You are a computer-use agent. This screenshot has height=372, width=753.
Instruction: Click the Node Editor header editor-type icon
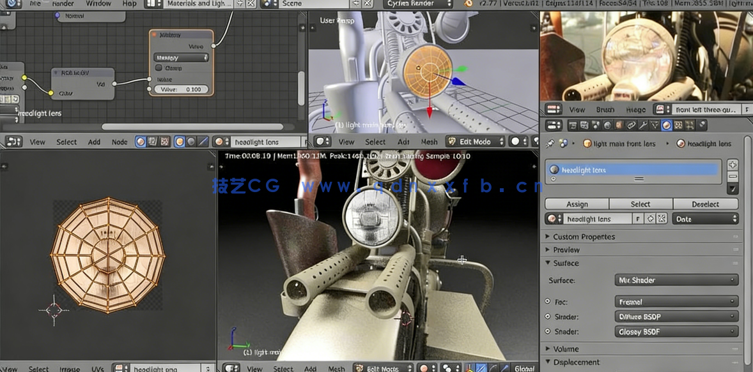tap(13, 141)
